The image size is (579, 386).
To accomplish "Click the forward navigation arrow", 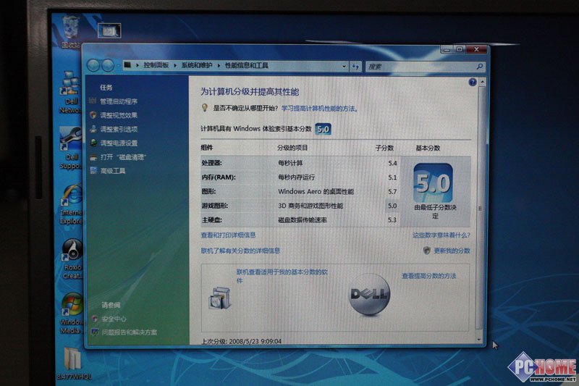I will (x=107, y=66).
